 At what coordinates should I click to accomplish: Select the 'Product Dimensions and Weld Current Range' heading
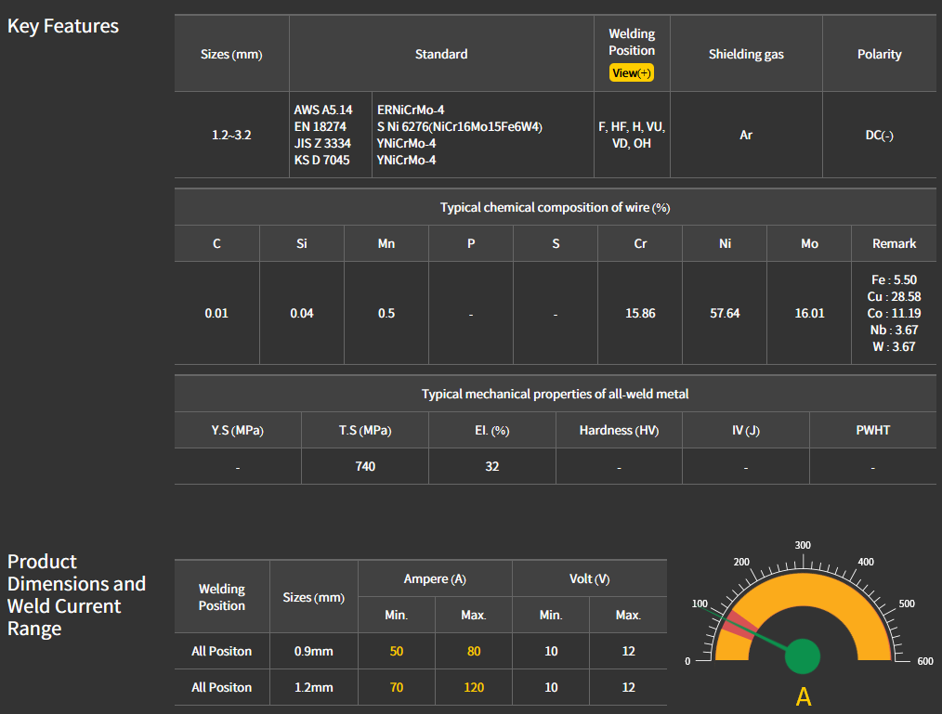pos(76,594)
